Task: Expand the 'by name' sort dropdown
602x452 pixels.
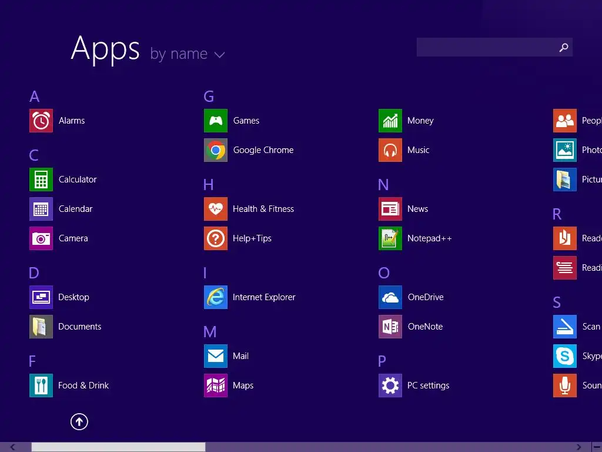Action: point(188,54)
